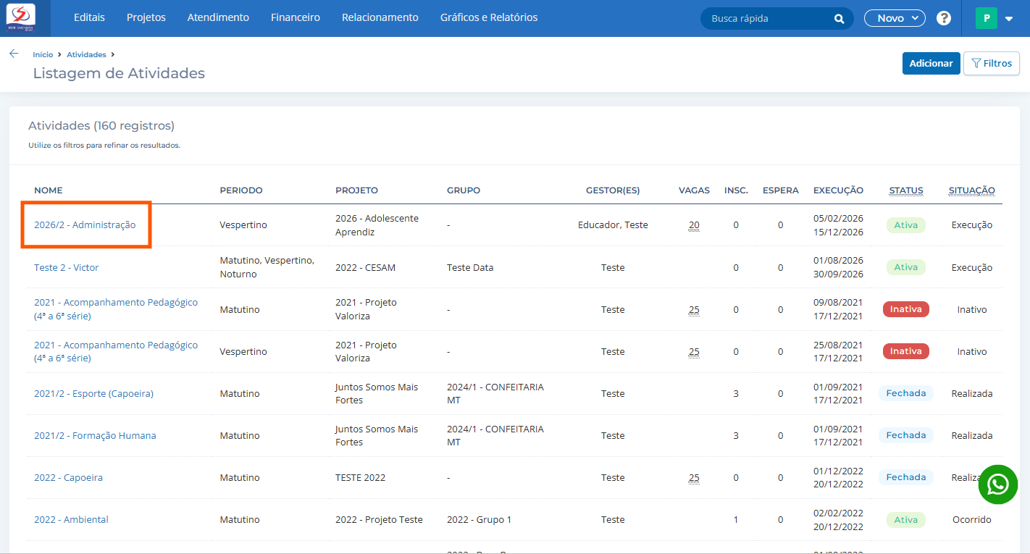The width and height of the screenshot is (1030, 554).
Task: Open the 2022 - Capoeira activity
Action: pos(68,478)
